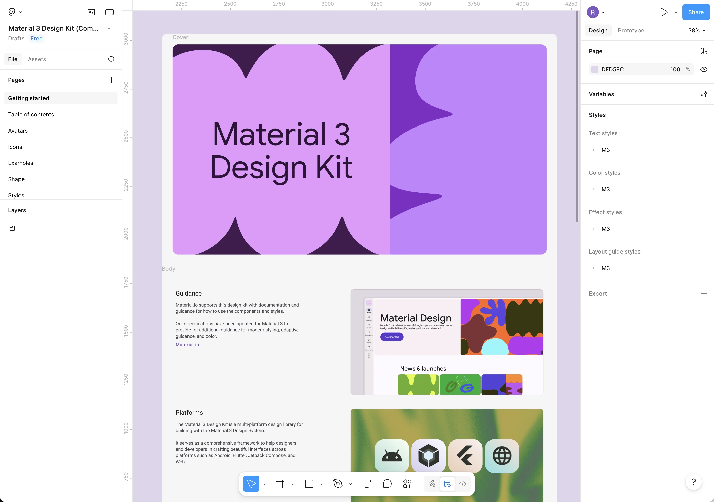This screenshot has width=714, height=502.
Task: Toggle the sidebar panel layout
Action: click(x=109, y=12)
